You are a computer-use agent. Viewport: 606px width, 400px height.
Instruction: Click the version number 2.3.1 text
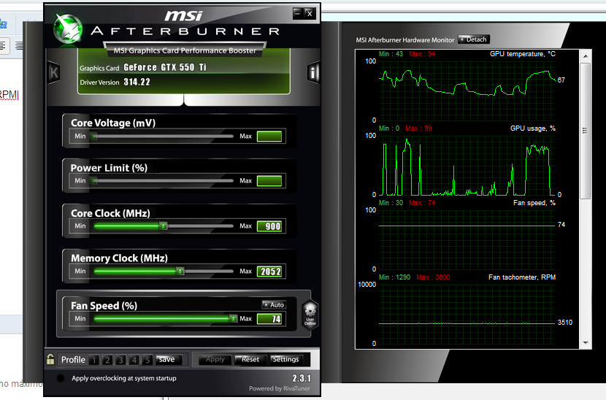(x=302, y=378)
